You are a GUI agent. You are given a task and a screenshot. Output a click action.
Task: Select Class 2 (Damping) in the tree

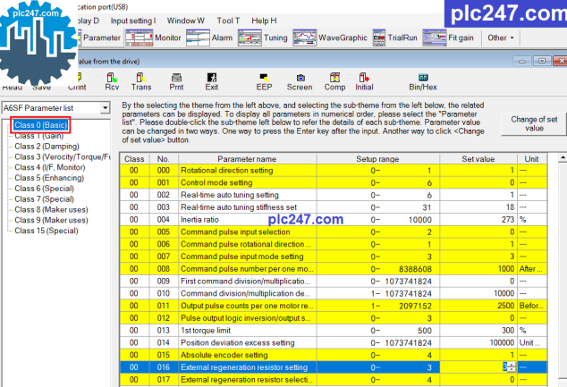coord(47,147)
